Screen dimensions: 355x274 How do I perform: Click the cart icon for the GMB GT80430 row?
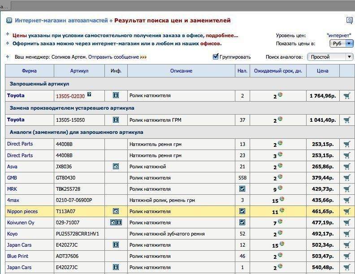346,178
